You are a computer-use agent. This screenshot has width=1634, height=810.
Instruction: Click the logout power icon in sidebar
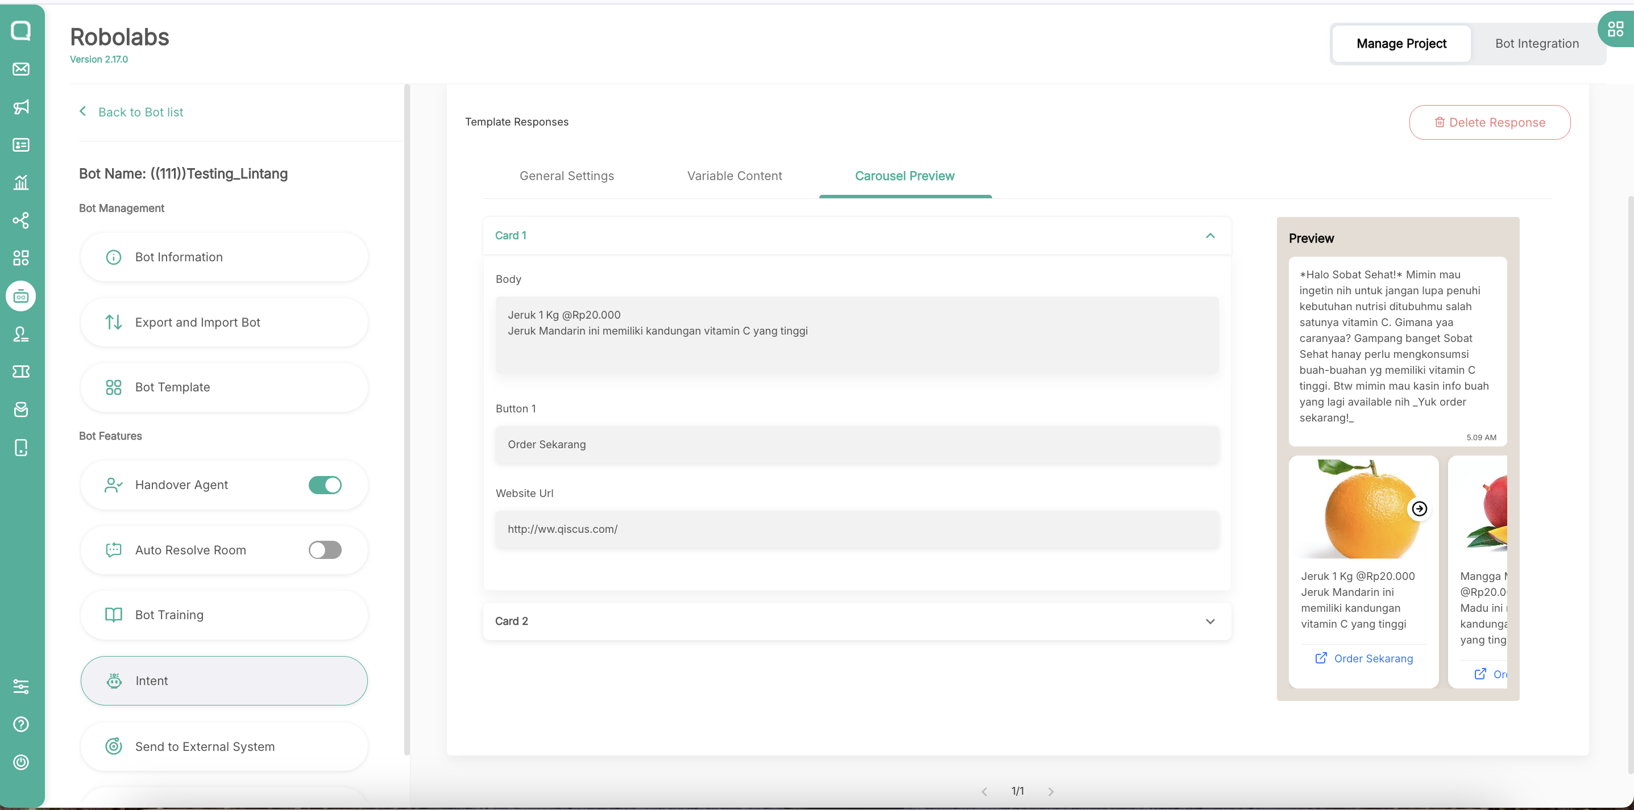[21, 762]
